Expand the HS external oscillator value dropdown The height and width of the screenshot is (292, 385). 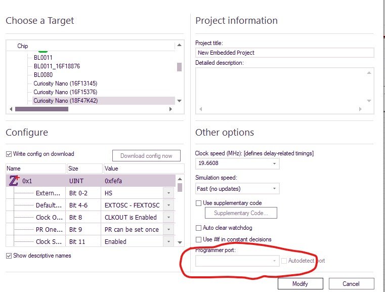coord(168,193)
